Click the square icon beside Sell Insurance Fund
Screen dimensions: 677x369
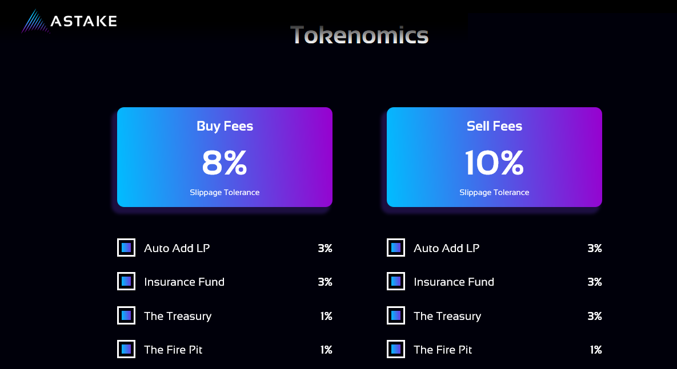coord(396,281)
